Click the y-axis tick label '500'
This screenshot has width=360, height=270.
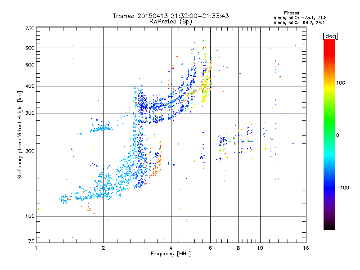pyautogui.click(x=30, y=65)
